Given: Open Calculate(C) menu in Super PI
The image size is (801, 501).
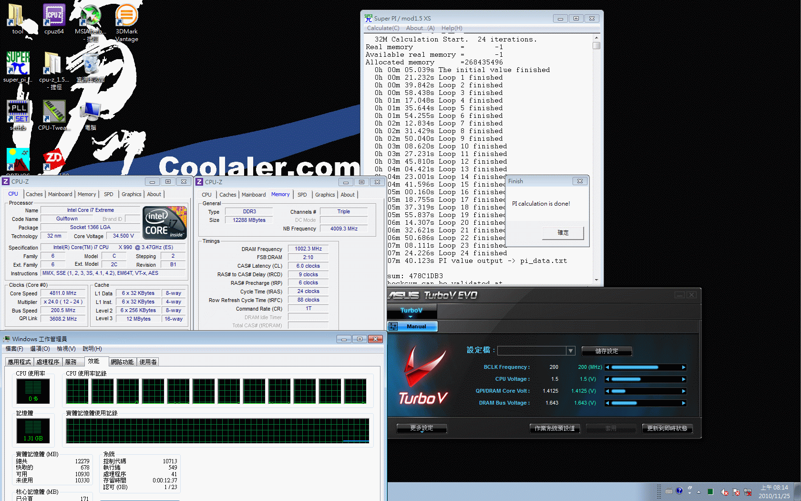Looking at the screenshot, I should pos(383,28).
